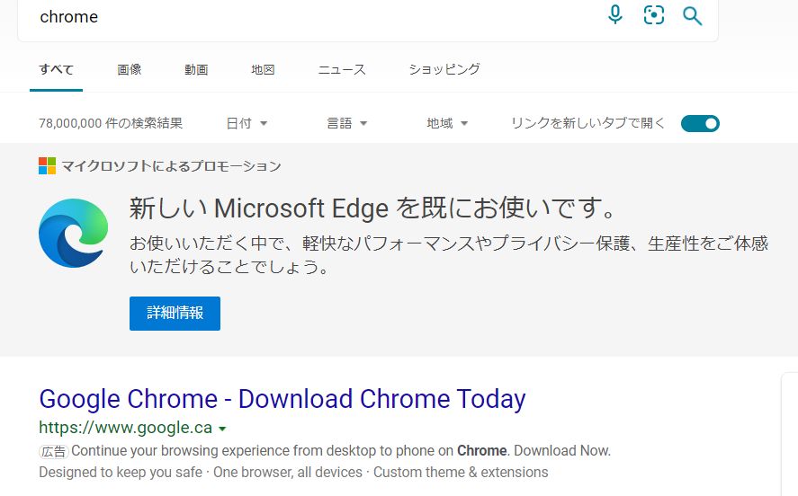This screenshot has width=798, height=496.
Task: Switch to the 動画 videos tab
Action: (196, 69)
